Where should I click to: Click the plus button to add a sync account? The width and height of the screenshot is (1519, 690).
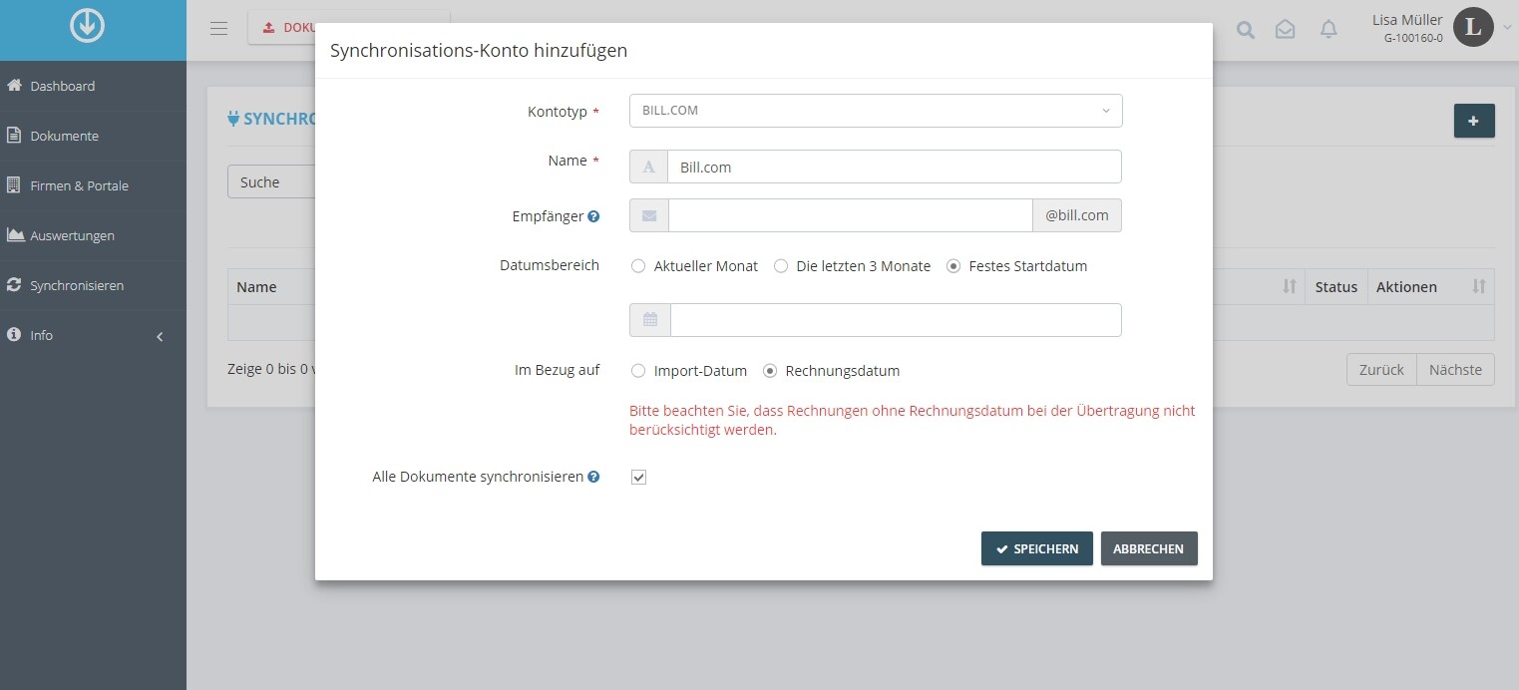pos(1474,121)
